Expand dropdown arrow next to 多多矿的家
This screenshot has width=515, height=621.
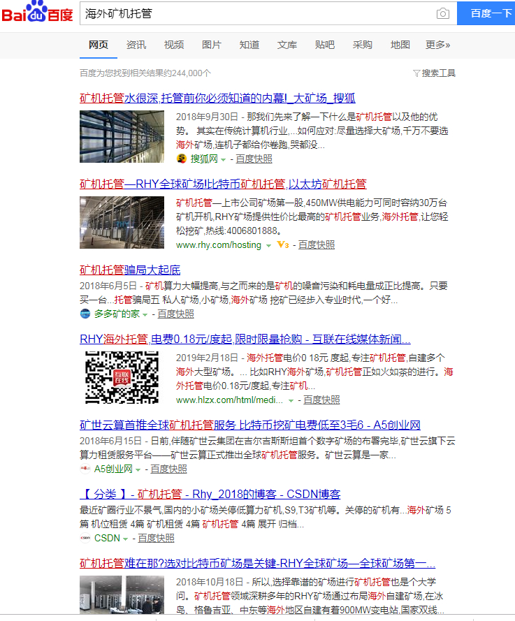(145, 315)
